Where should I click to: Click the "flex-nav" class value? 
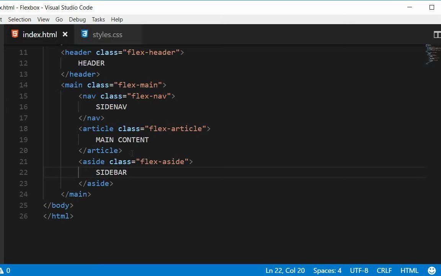pos(149,96)
